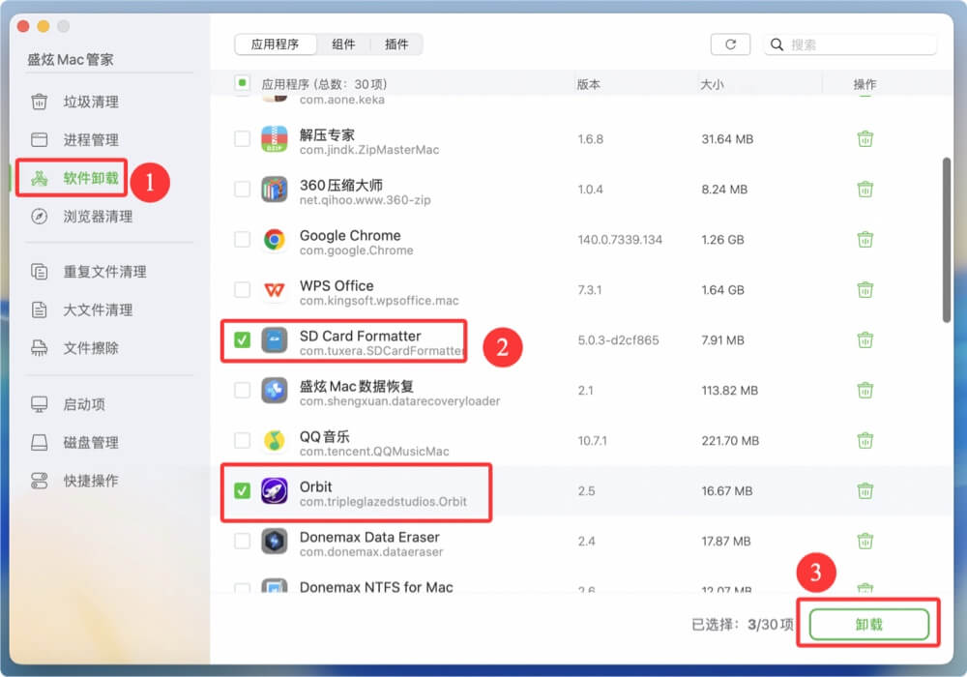
Task: Click the refresh button above the app list
Action: click(x=732, y=44)
